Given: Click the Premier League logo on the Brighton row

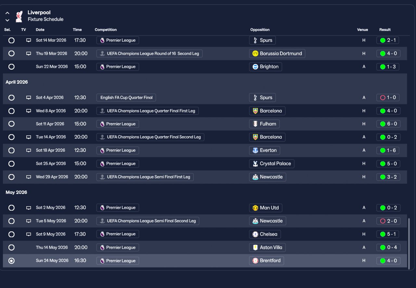Looking at the screenshot, I should [102, 67].
